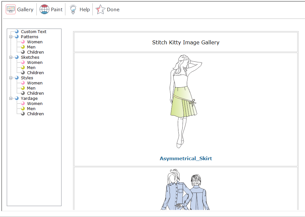Click the Gallery monitor icon
Image resolution: width=305 pixels, height=217 pixels.
pyautogui.click(x=11, y=9)
